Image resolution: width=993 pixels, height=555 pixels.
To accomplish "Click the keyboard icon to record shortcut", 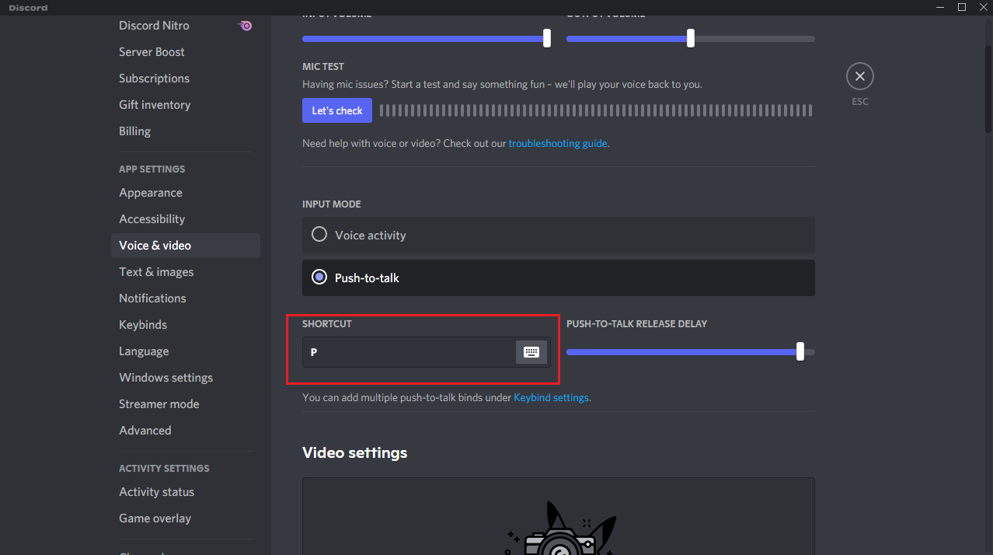I will coord(531,352).
